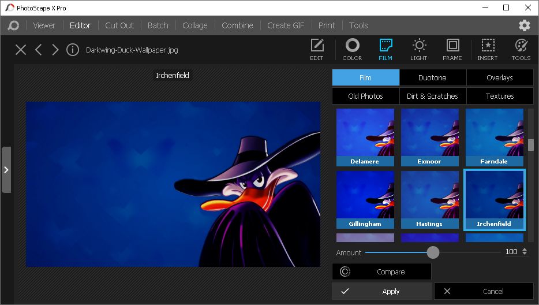Expand the left side panel arrow

coord(6,170)
